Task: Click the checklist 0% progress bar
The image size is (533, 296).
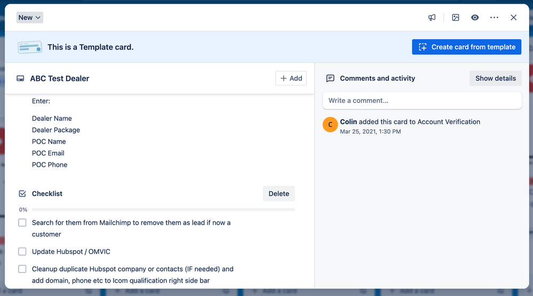Action: 163,210
